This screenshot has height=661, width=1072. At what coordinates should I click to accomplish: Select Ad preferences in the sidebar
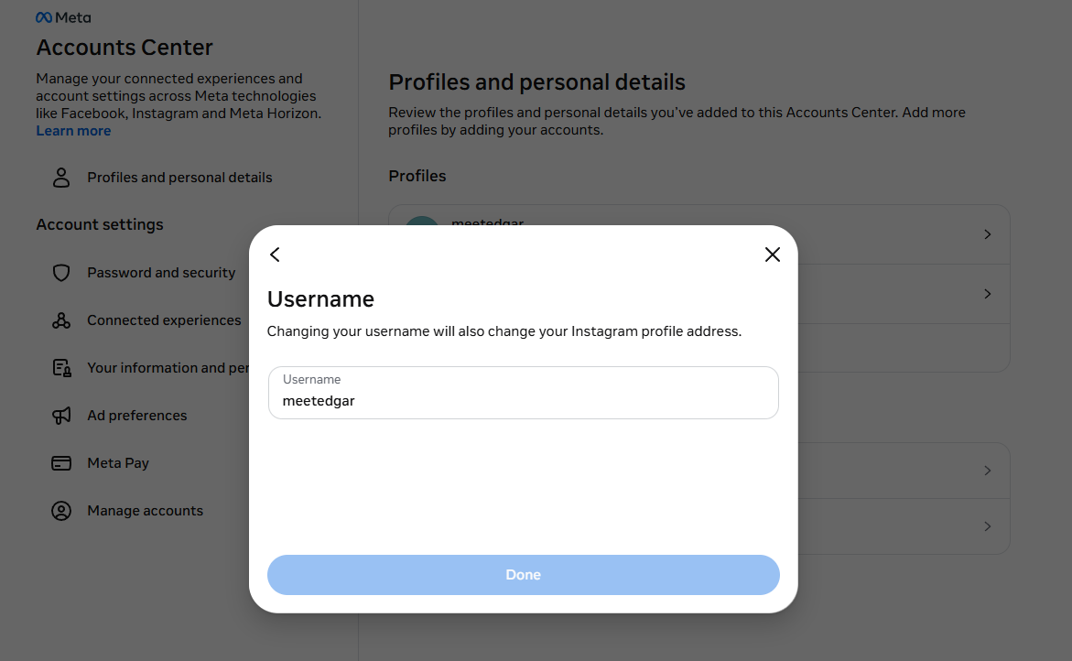click(136, 415)
